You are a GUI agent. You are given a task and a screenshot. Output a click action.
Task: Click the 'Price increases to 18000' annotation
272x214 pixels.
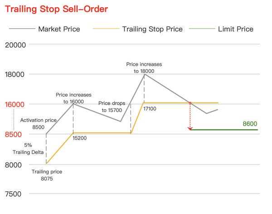(x=144, y=68)
